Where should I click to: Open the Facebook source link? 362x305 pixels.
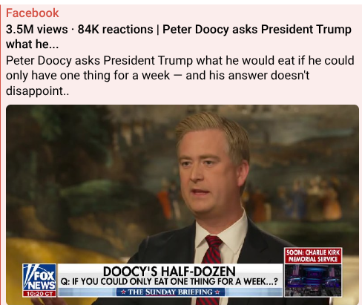33,13
